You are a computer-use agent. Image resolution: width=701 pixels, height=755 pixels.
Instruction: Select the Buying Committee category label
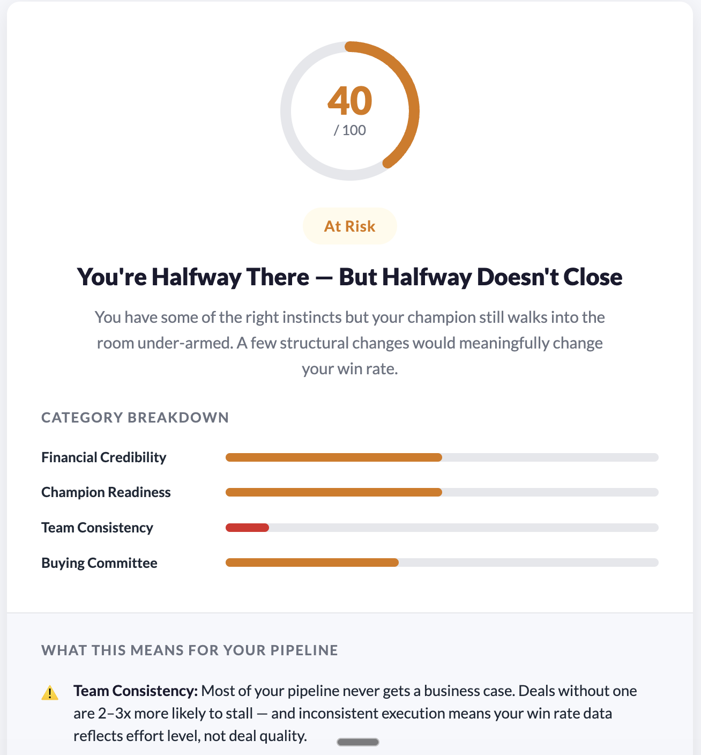click(x=100, y=563)
